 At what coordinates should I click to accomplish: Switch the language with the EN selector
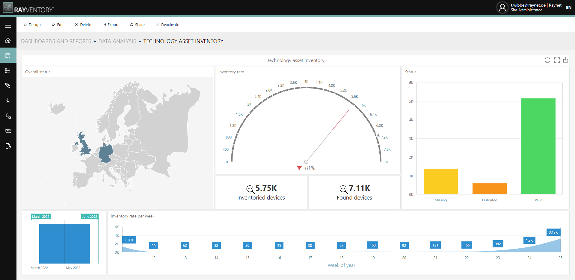pyautogui.click(x=569, y=7)
